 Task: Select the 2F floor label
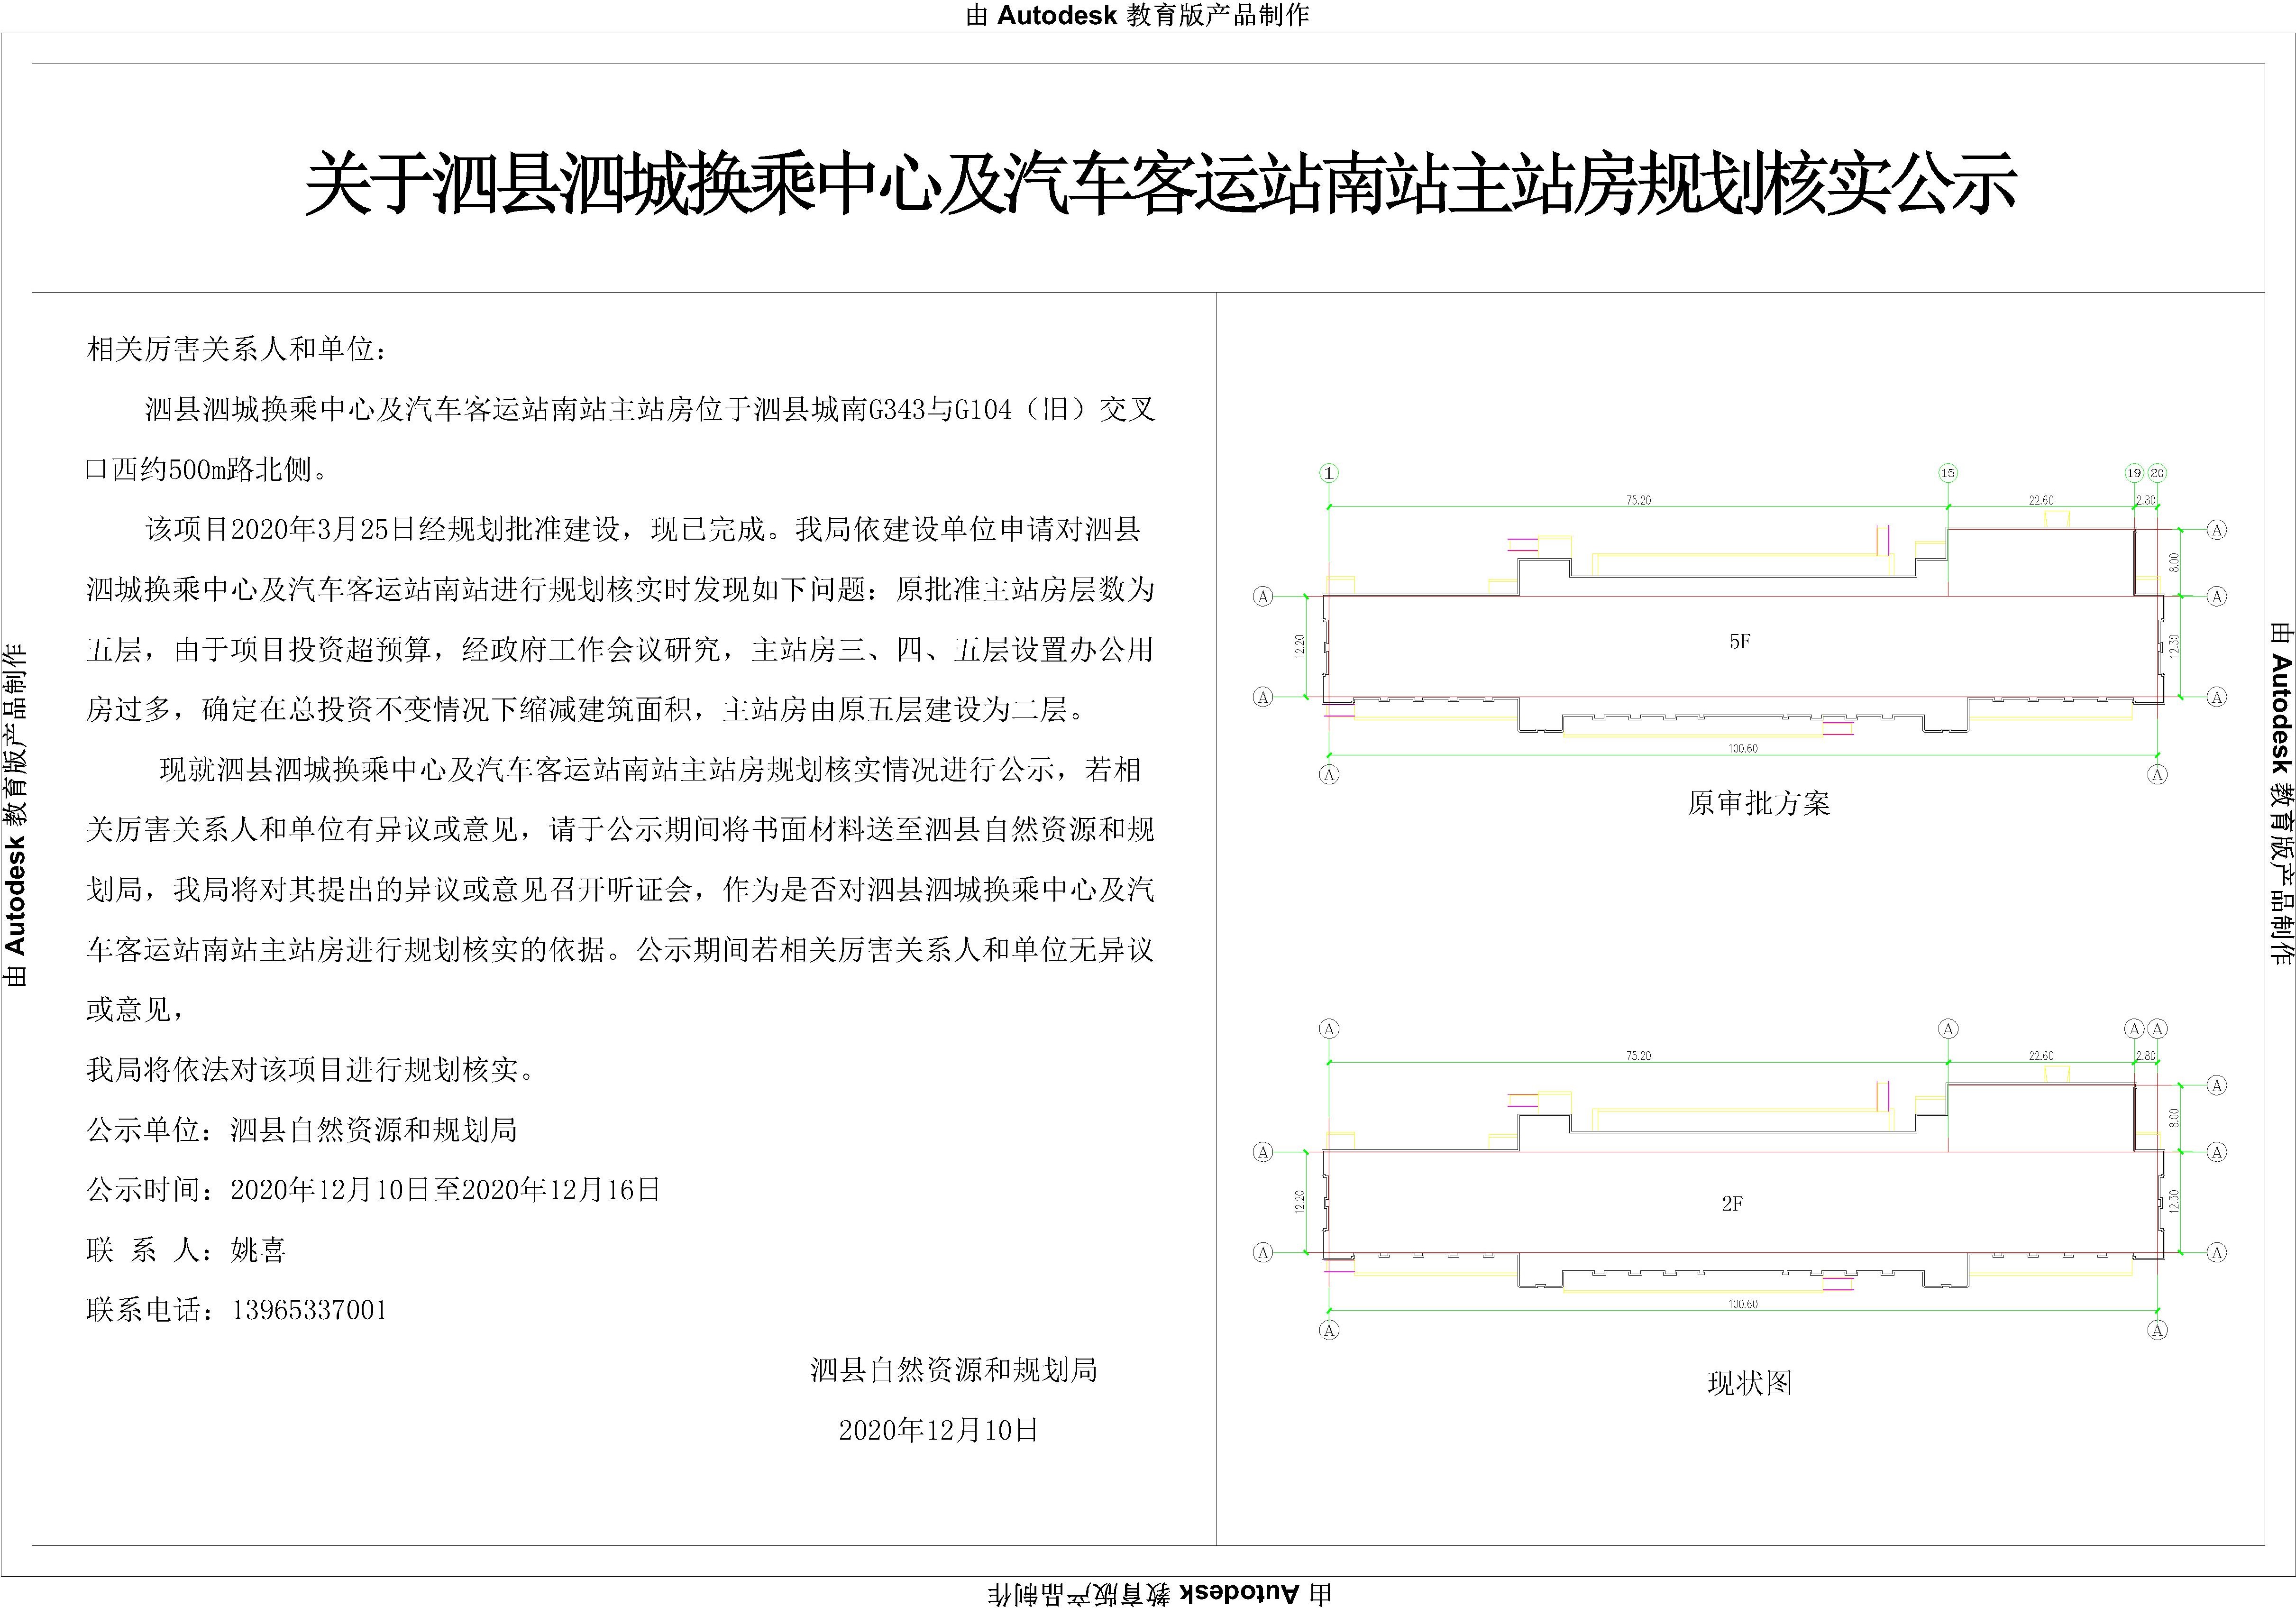(1732, 1204)
